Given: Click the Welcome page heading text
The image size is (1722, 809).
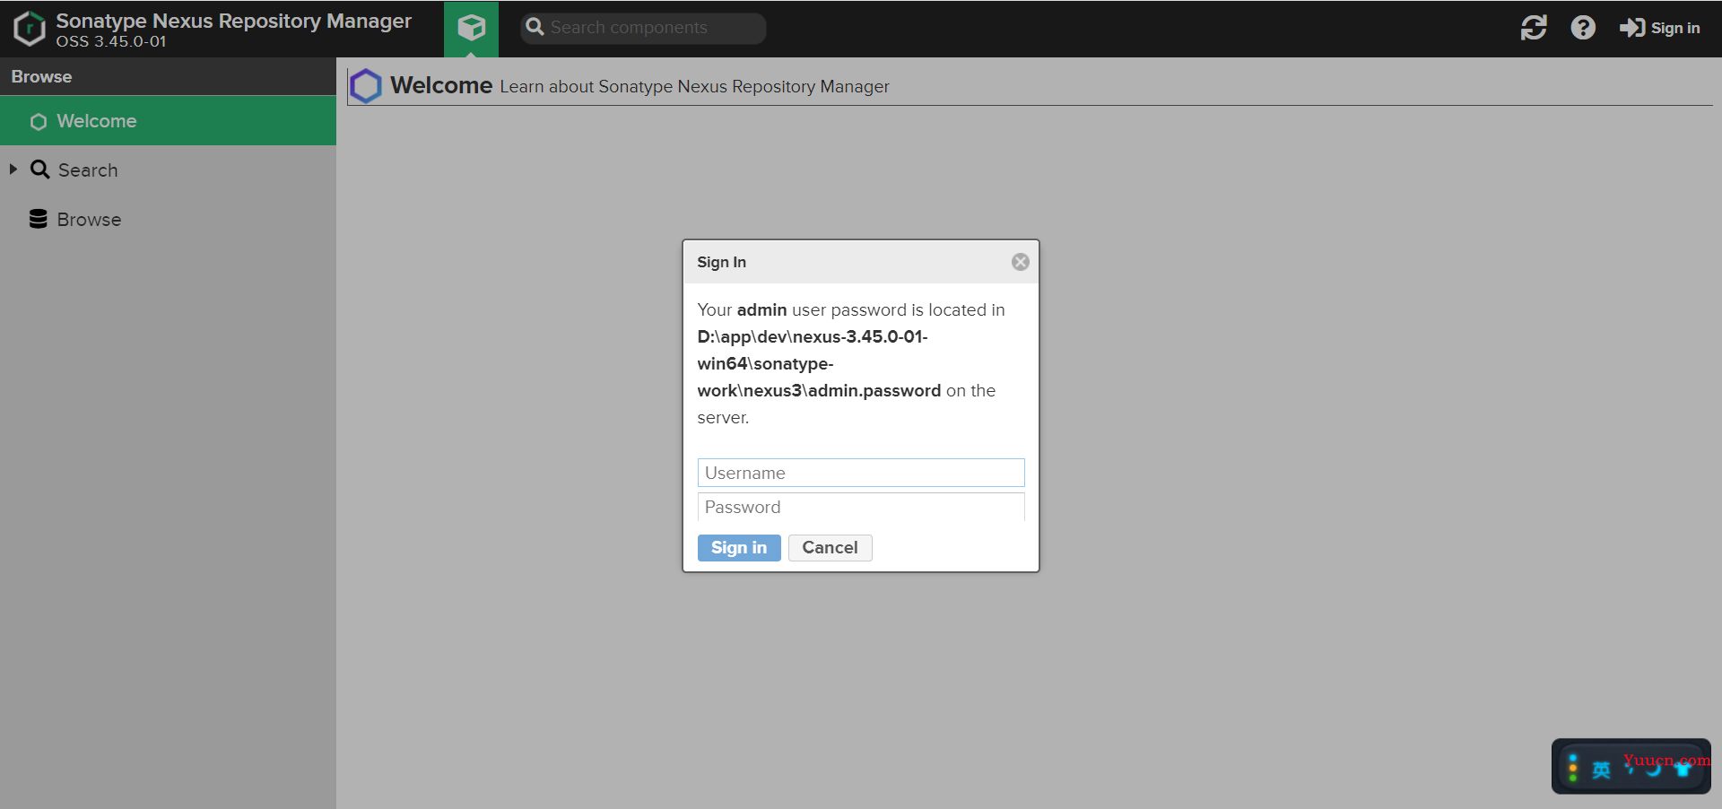Looking at the screenshot, I should point(441,85).
